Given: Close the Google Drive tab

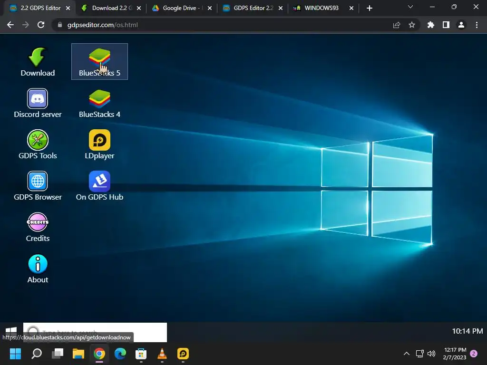Looking at the screenshot, I should click(210, 8).
